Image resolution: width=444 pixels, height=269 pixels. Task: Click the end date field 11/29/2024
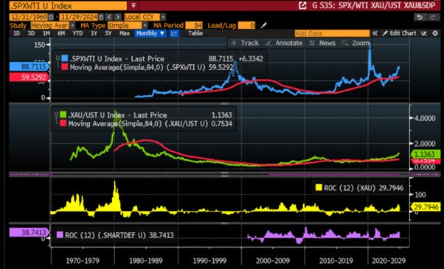(79, 17)
